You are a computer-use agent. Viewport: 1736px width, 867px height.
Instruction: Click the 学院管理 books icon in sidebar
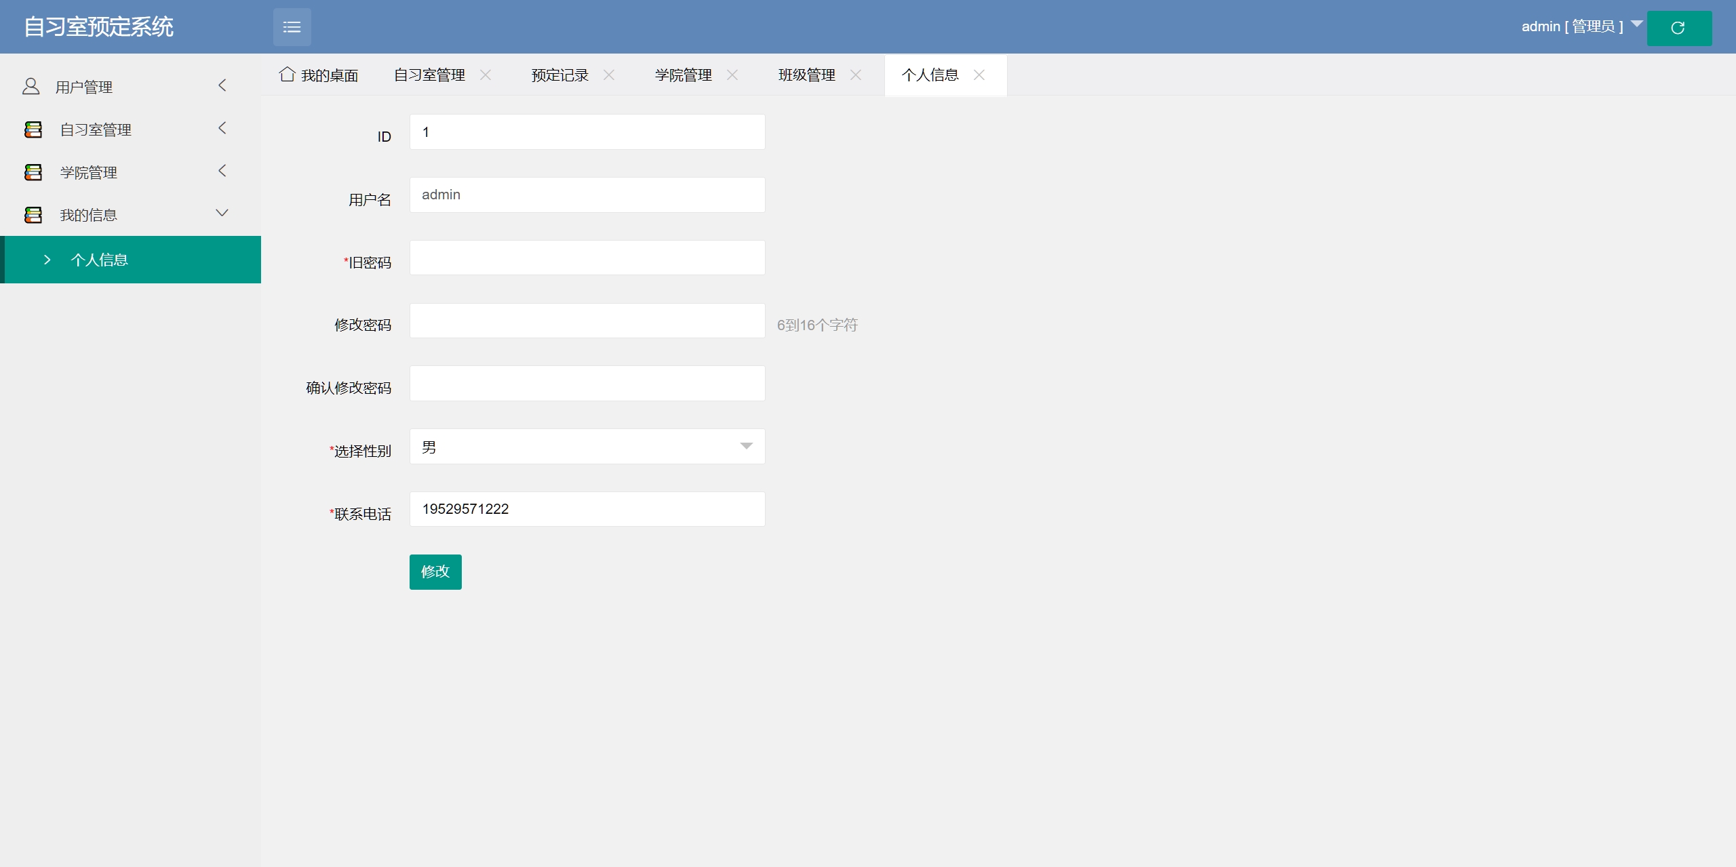(33, 172)
